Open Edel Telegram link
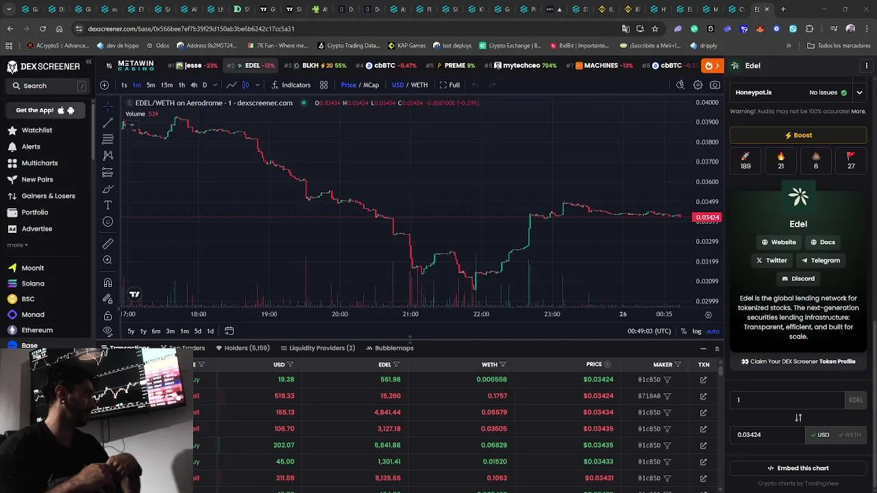The width and height of the screenshot is (877, 493). 820,260
